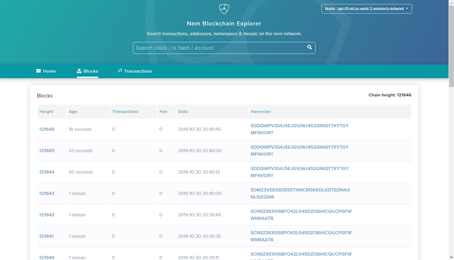The height and width of the screenshot is (260, 454).
Task: Click the page vertical scrollbar thumb
Action: (x=451, y=46)
